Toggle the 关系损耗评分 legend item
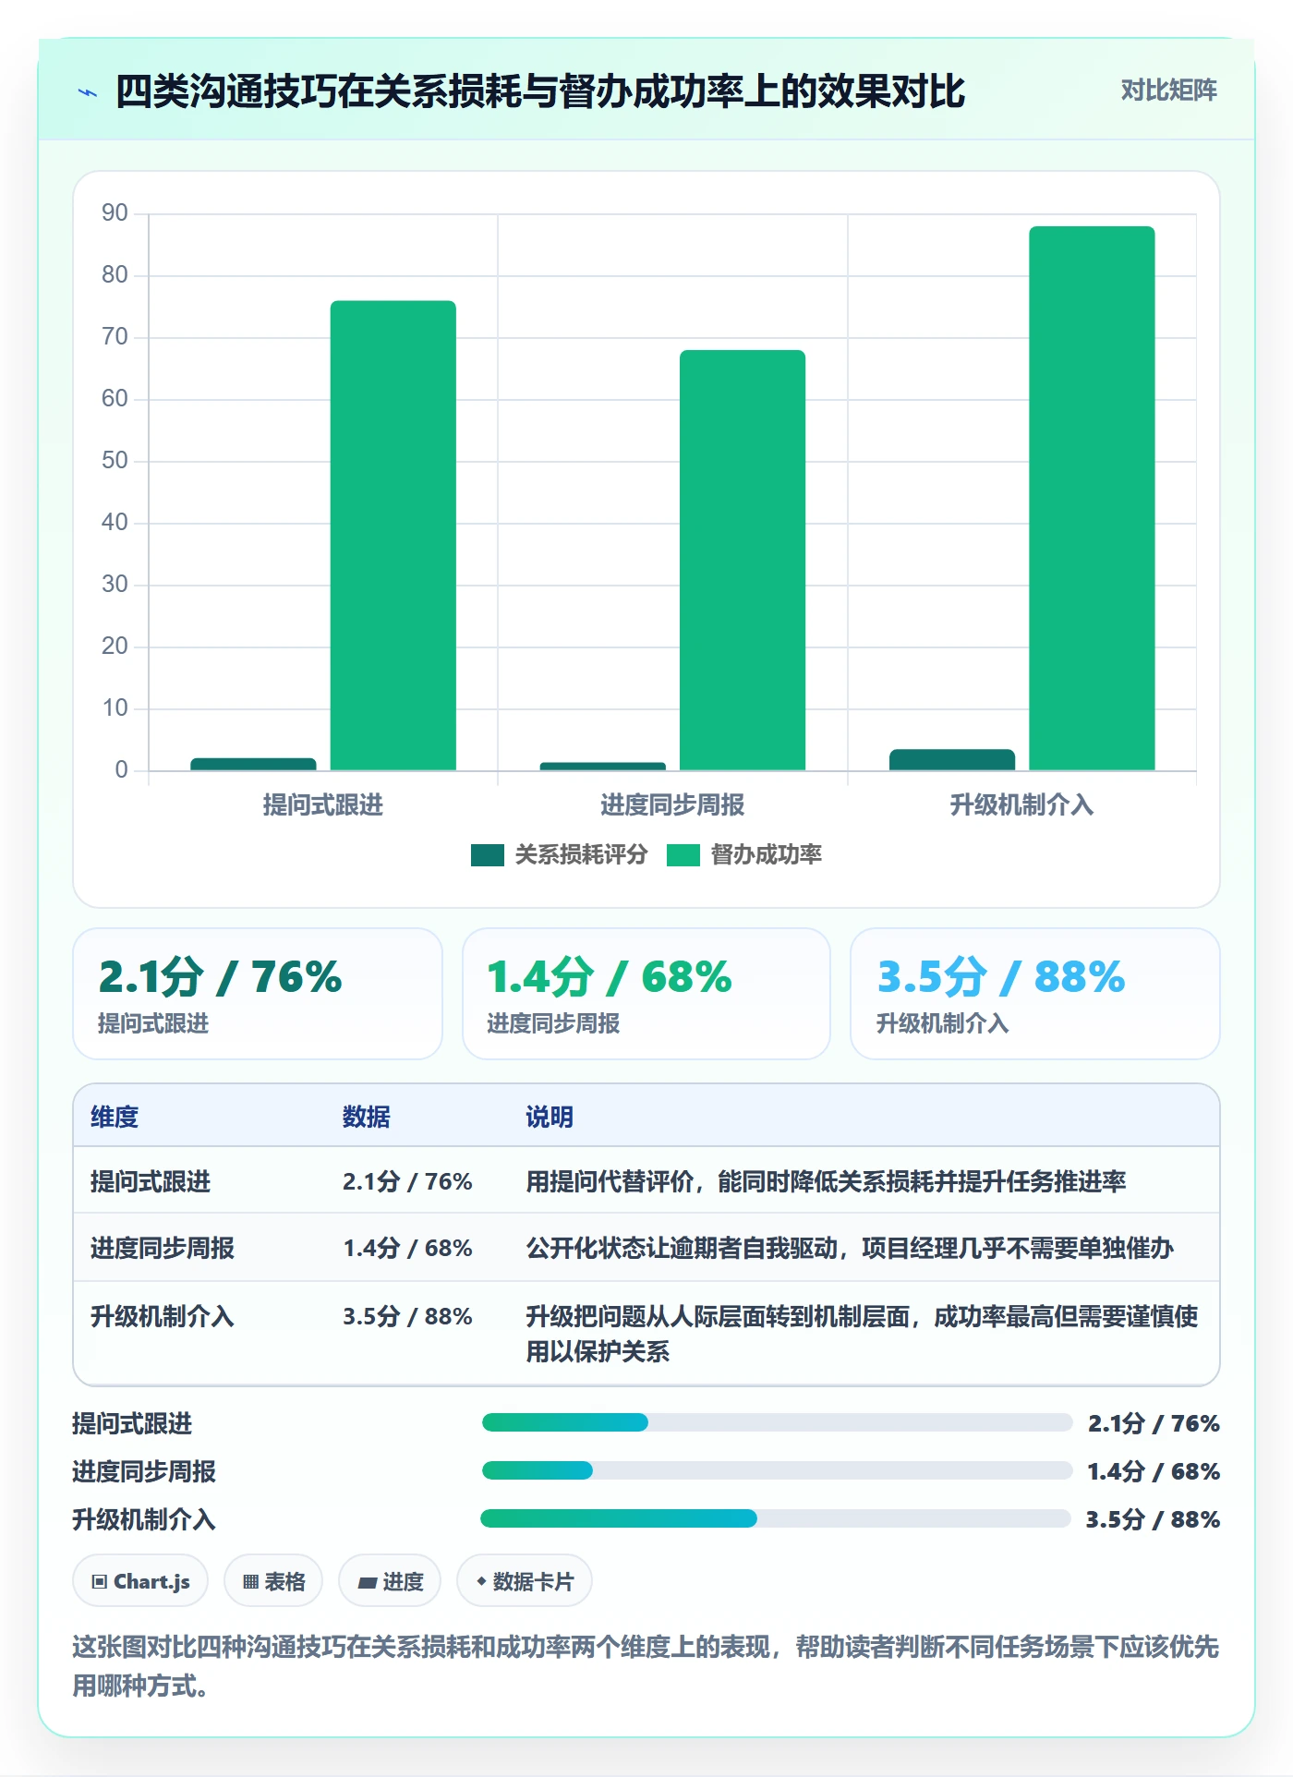The height and width of the screenshot is (1777, 1293). click(559, 854)
